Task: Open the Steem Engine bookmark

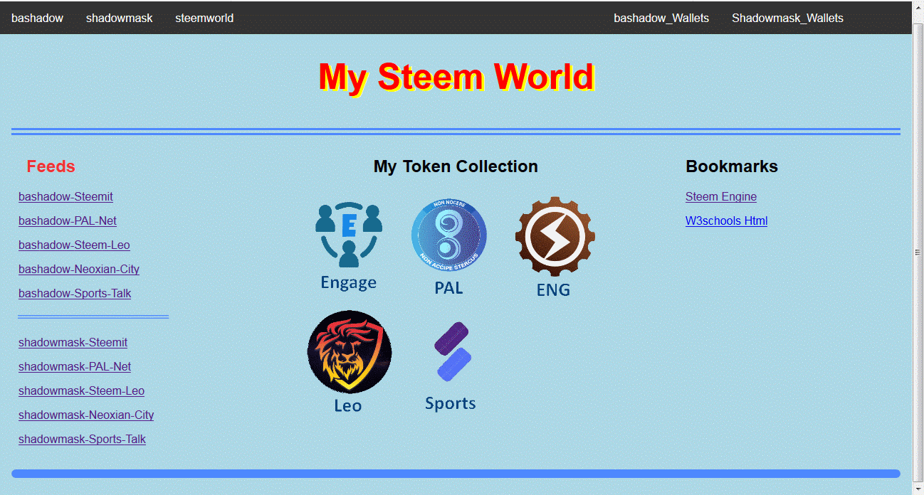Action: (721, 197)
